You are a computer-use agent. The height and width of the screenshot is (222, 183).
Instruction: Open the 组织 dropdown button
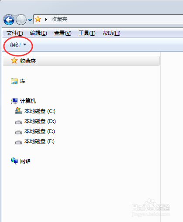pyautogui.click(x=18, y=44)
